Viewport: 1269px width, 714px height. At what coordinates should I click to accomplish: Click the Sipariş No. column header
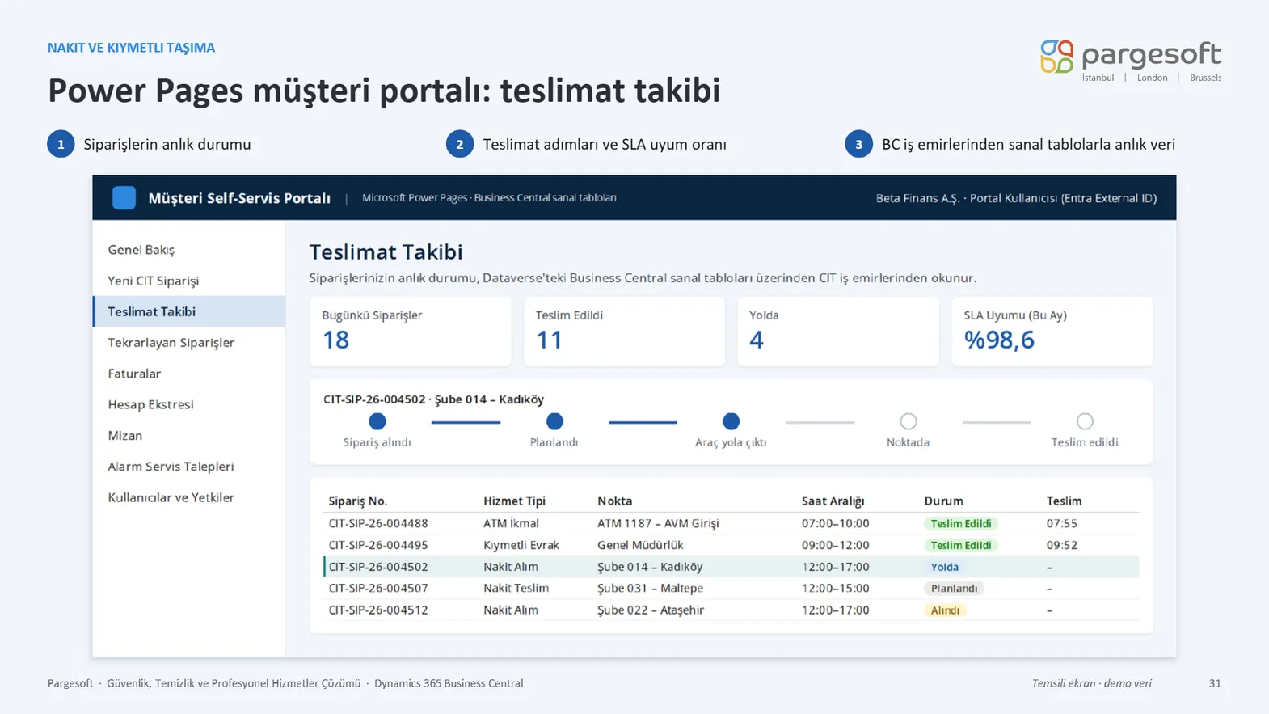[x=357, y=501]
